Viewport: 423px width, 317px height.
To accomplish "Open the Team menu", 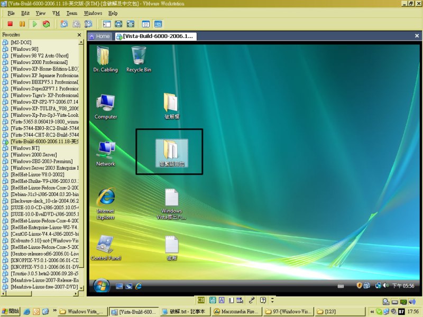I will pos(71,13).
